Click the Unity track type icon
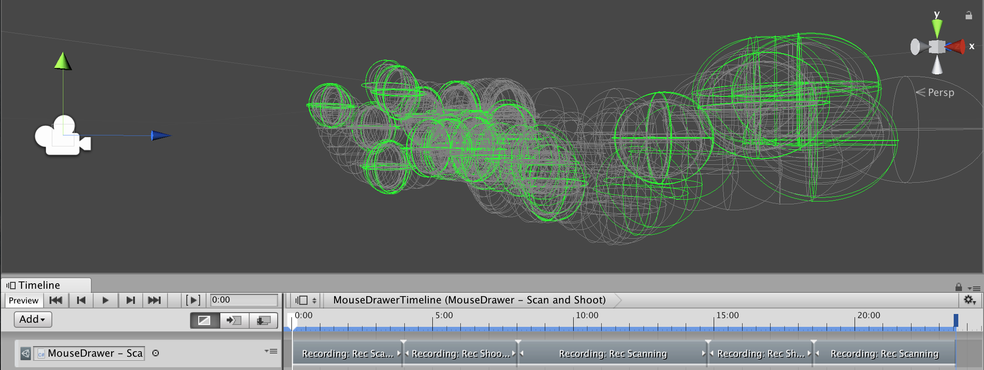This screenshot has height=370, width=984. (x=26, y=353)
